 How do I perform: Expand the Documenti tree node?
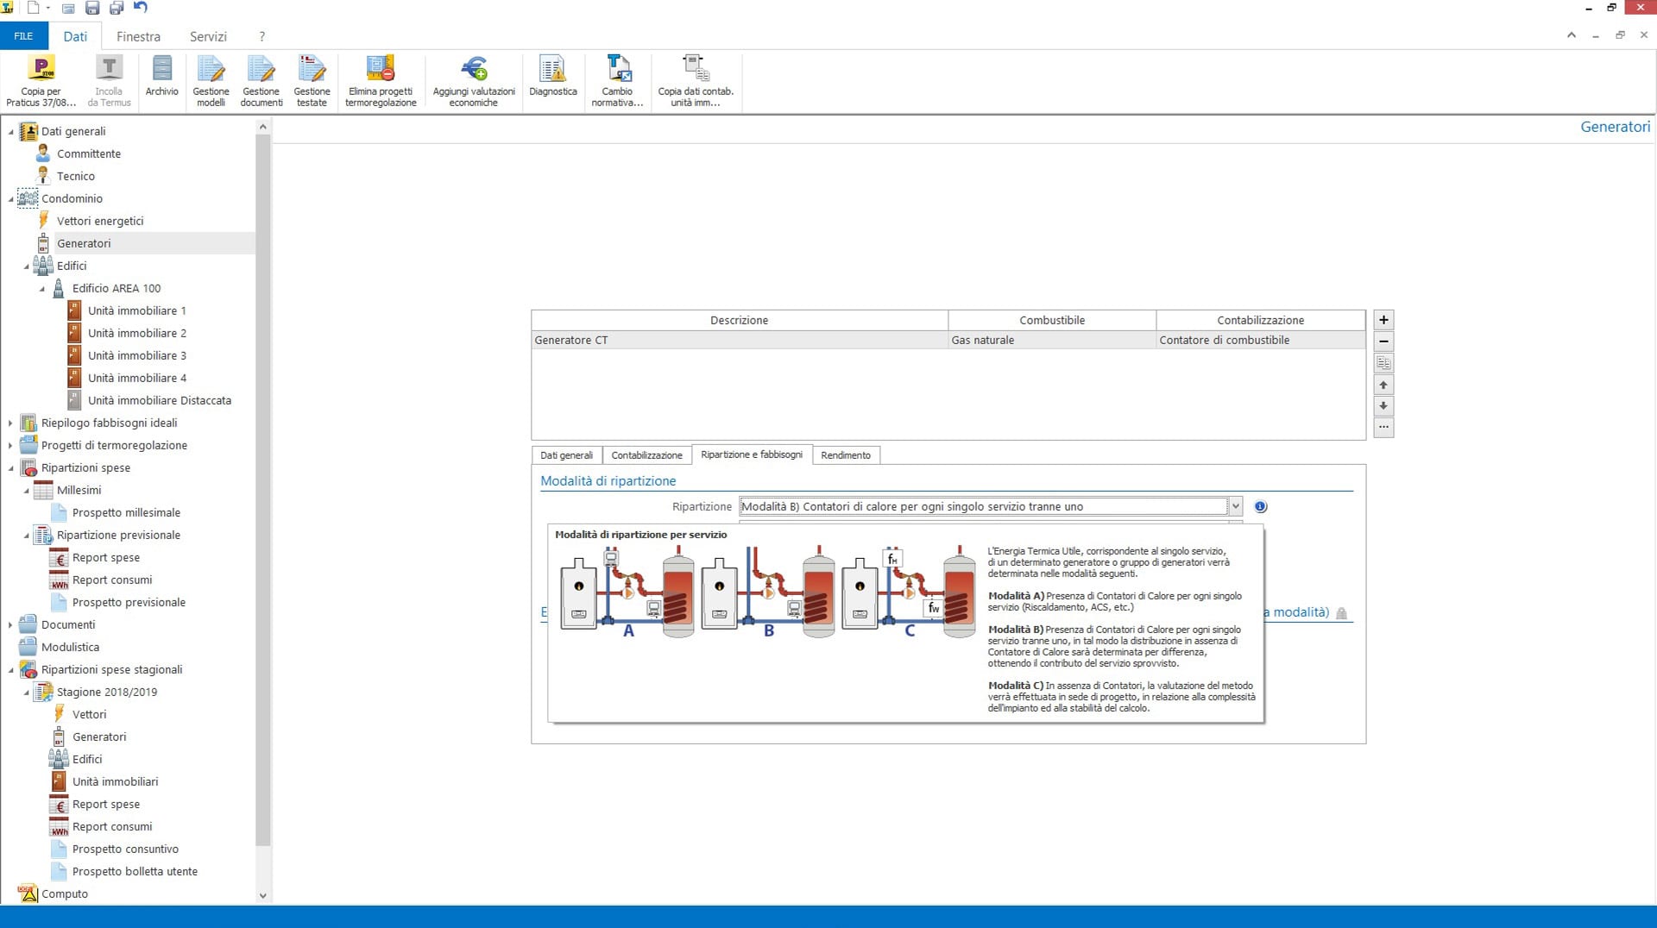click(x=10, y=625)
